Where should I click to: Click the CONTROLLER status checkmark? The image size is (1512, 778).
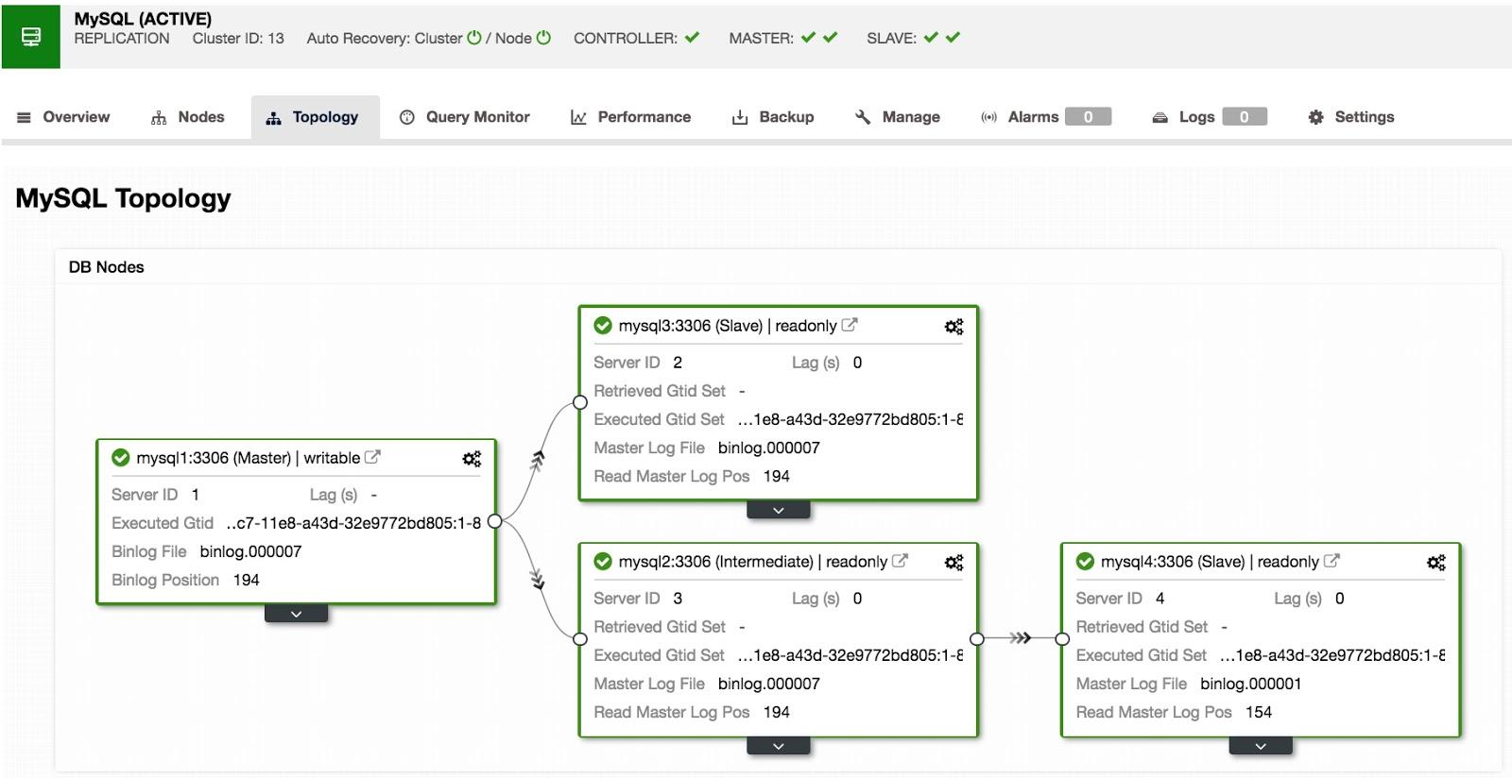pos(693,38)
